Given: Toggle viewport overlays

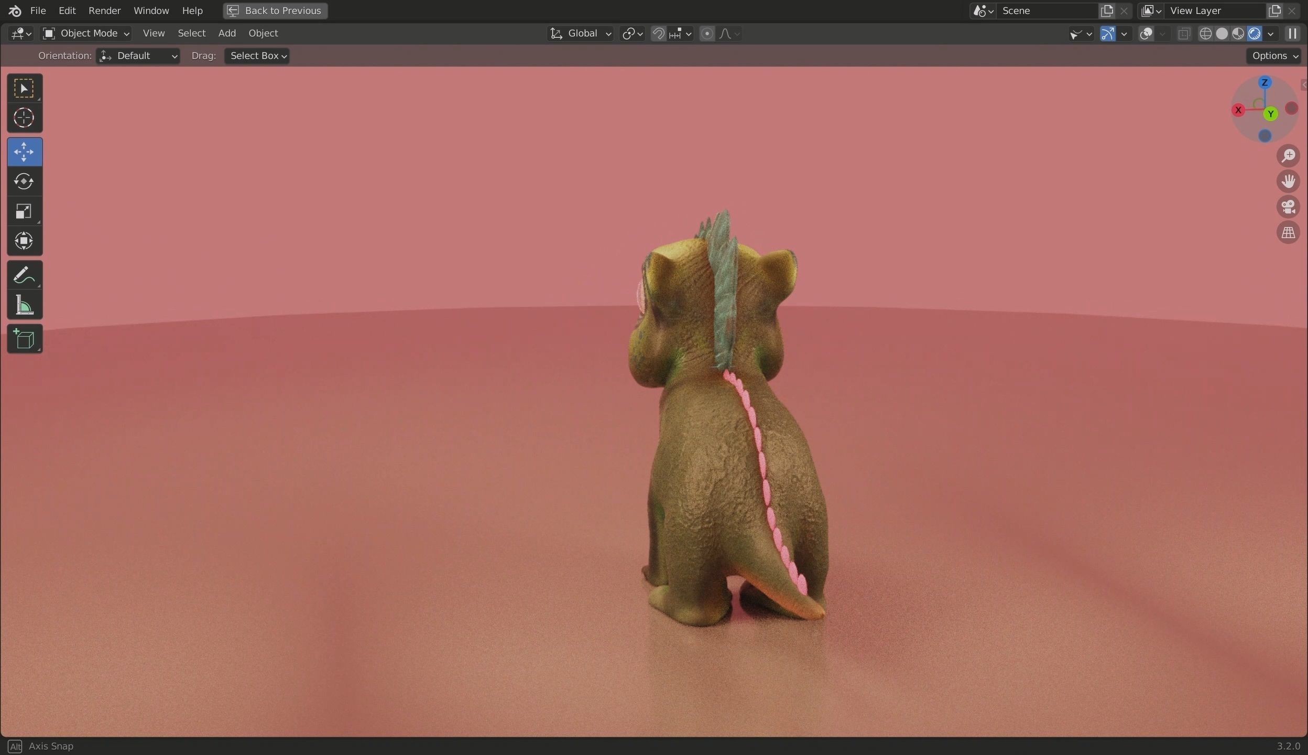Looking at the screenshot, I should 1146,34.
